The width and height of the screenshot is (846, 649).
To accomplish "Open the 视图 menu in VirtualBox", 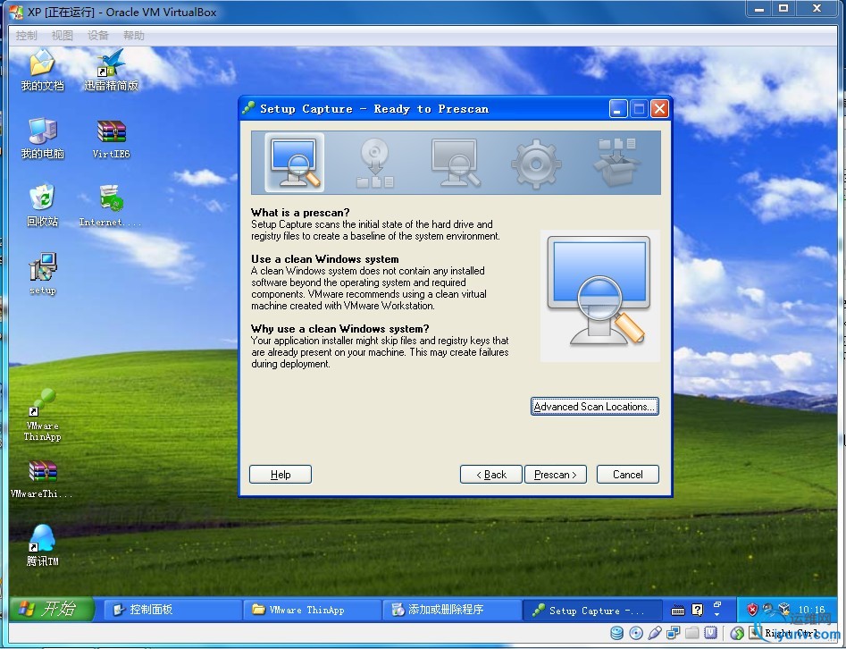I will click(62, 36).
